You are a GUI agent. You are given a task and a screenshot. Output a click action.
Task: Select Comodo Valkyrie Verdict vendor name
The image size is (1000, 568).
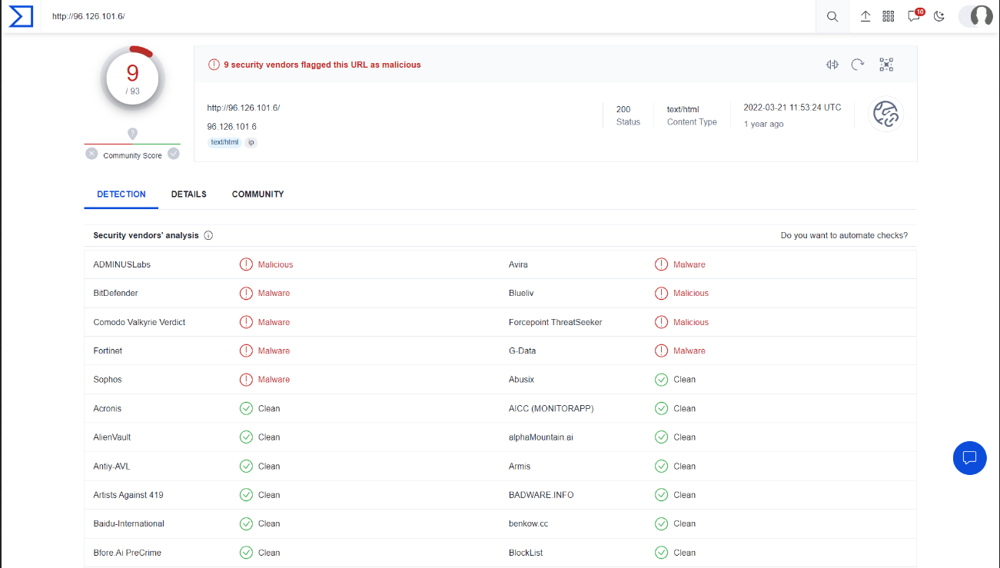tap(139, 322)
